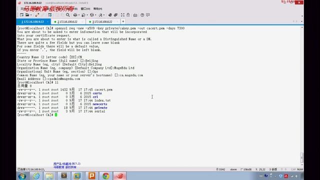Image resolution: width=320 pixels, height=180 pixels.
Task: Click the red Xshell taskbar icon
Action: pos(120,176)
